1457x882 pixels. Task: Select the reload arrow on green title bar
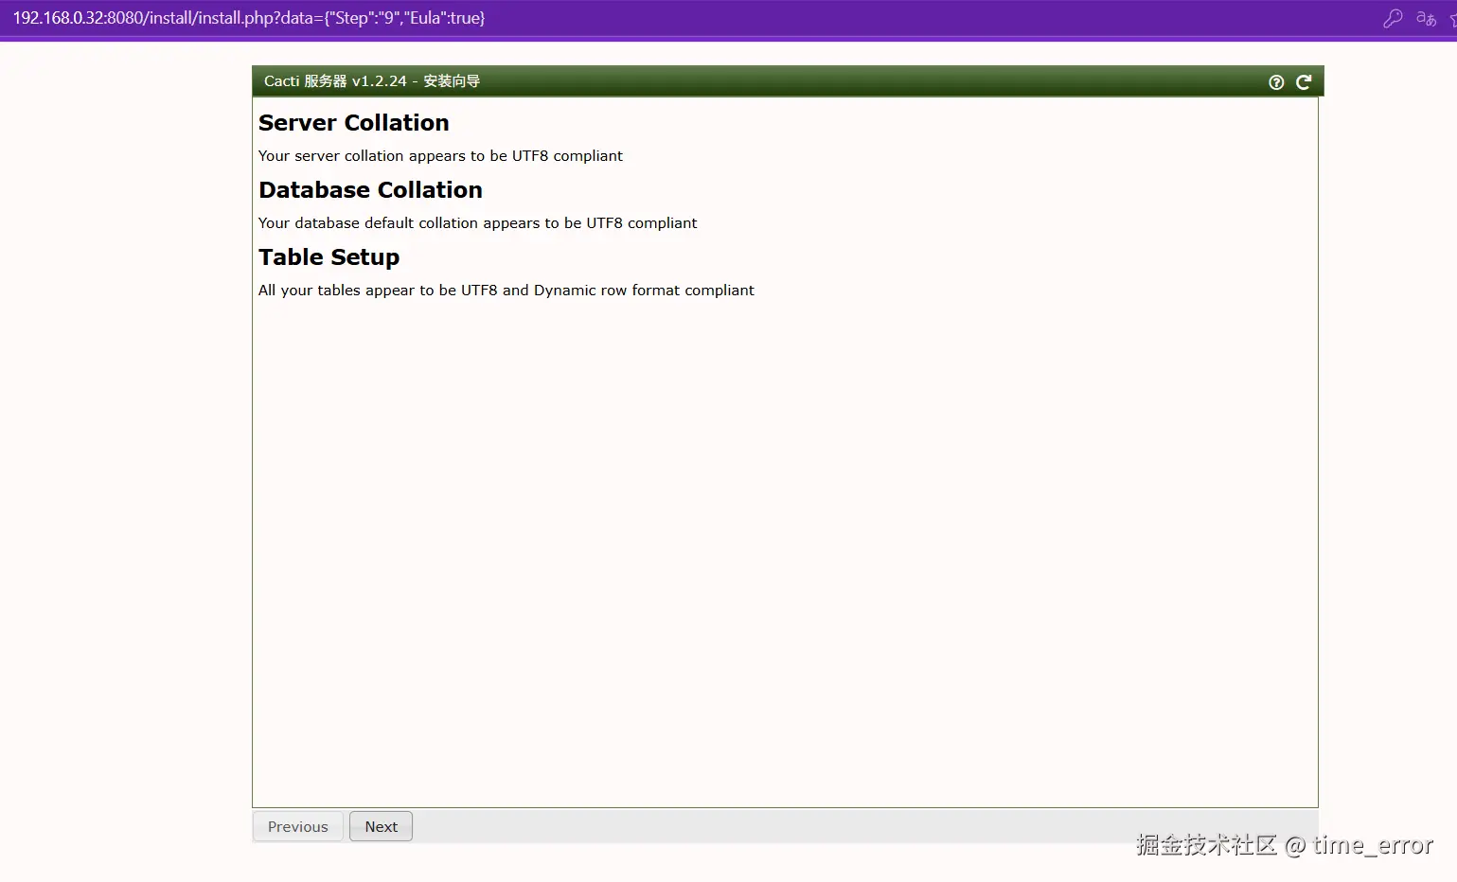pyautogui.click(x=1304, y=82)
